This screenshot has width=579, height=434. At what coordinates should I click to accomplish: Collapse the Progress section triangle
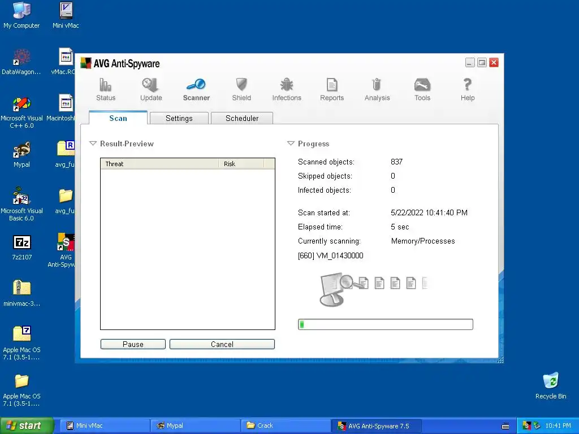pyautogui.click(x=291, y=144)
